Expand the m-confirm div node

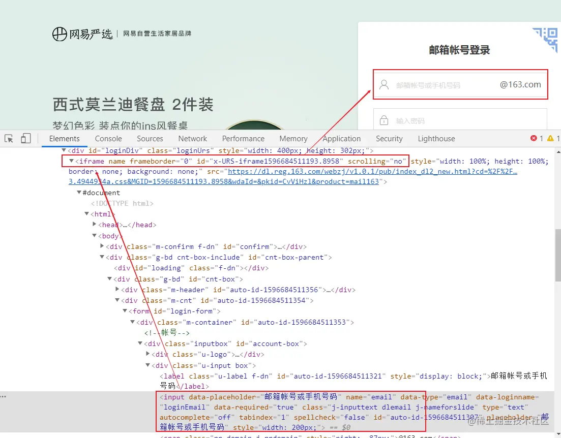102,246
